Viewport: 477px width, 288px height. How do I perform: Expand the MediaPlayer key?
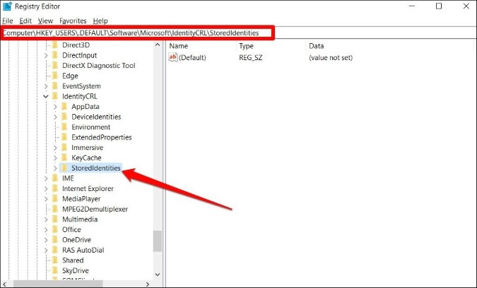click(x=46, y=199)
